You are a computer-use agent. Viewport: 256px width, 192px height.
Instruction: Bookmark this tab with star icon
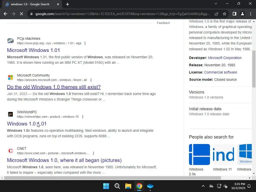point(224,14)
